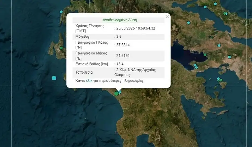Screen dimensions: 252x147
Task: Click the large green epicenter marker under the popup
Action: point(116,94)
